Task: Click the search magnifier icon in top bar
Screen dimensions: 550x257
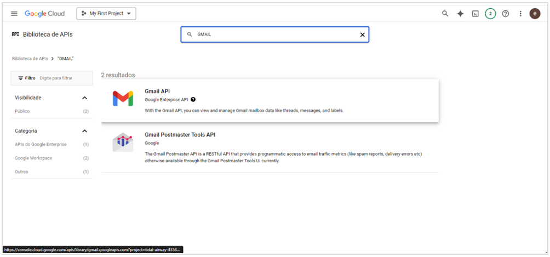Action: coord(445,14)
